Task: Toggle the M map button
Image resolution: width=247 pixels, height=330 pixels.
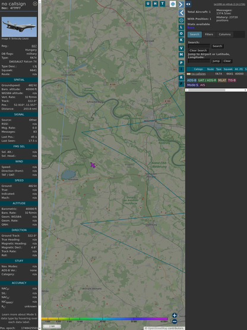Action: coord(181,55)
